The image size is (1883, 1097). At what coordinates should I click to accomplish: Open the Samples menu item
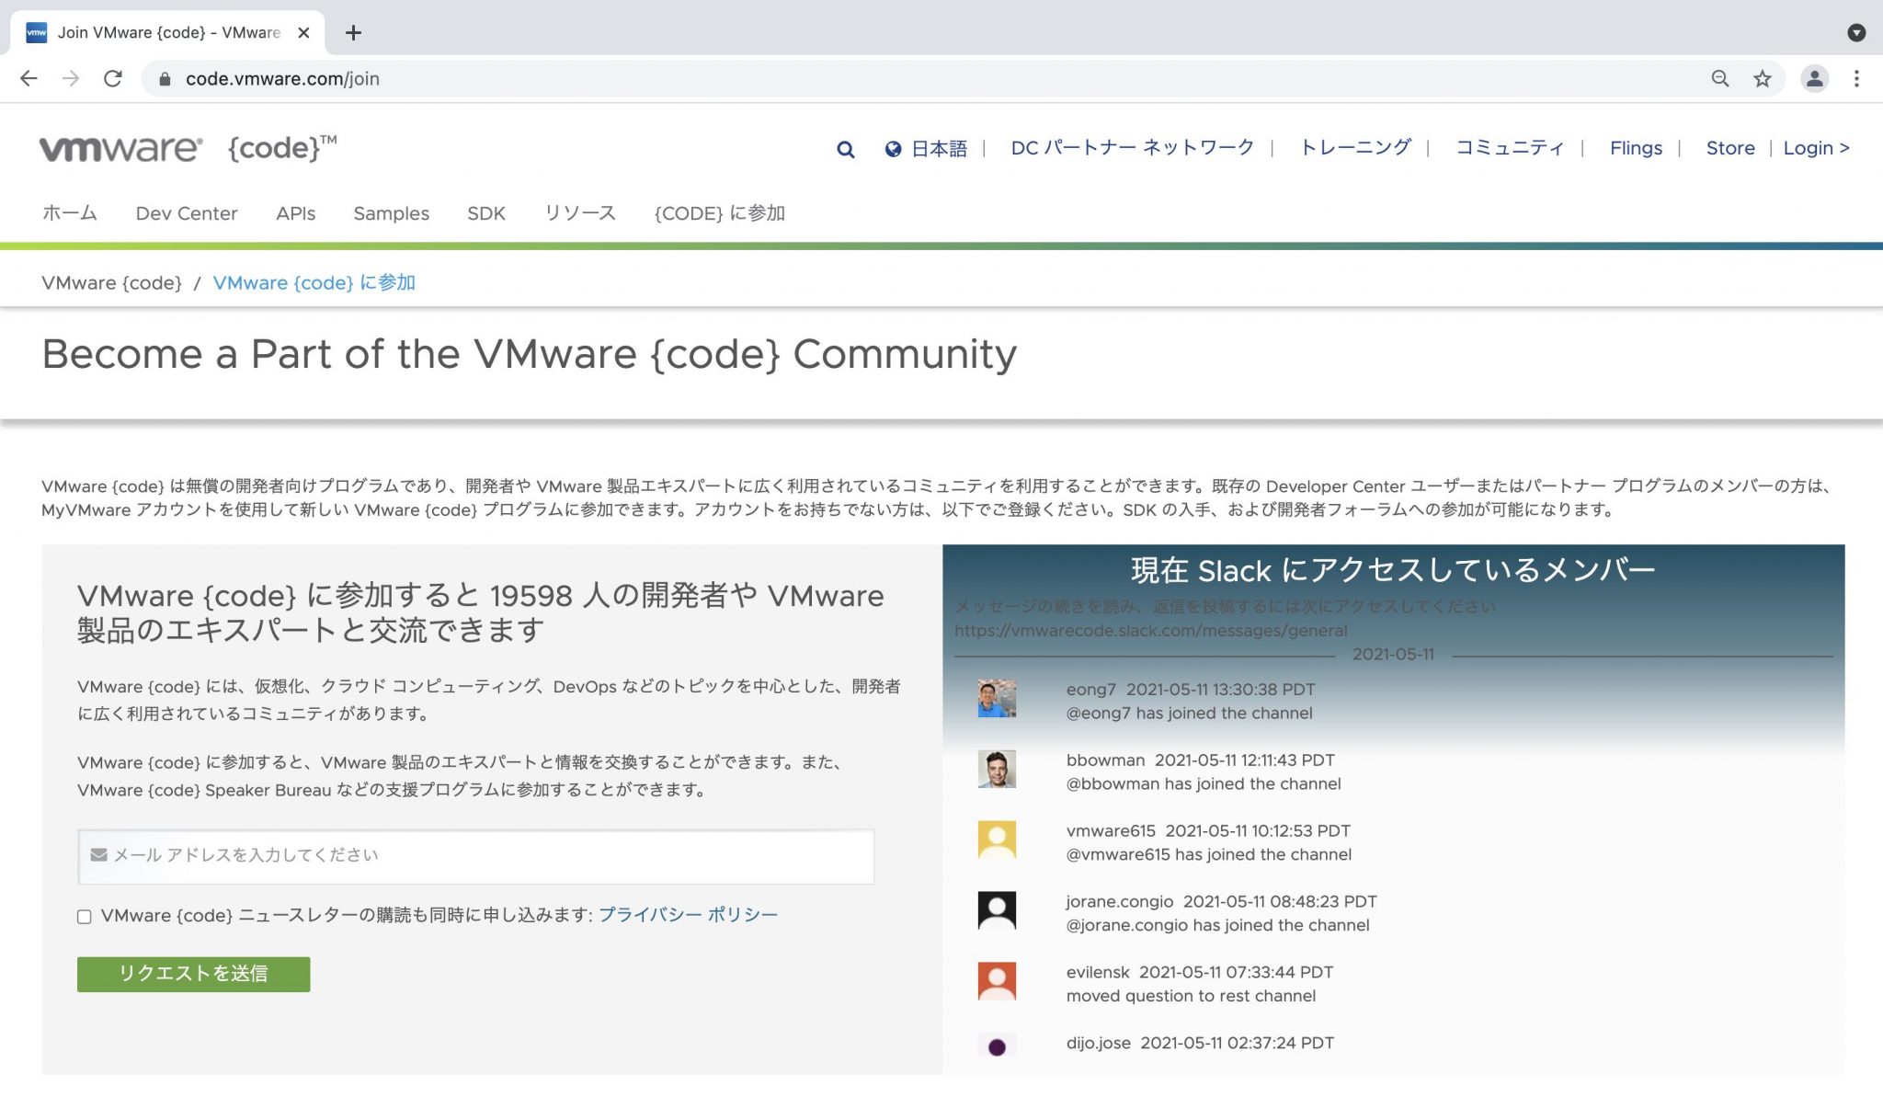(391, 213)
